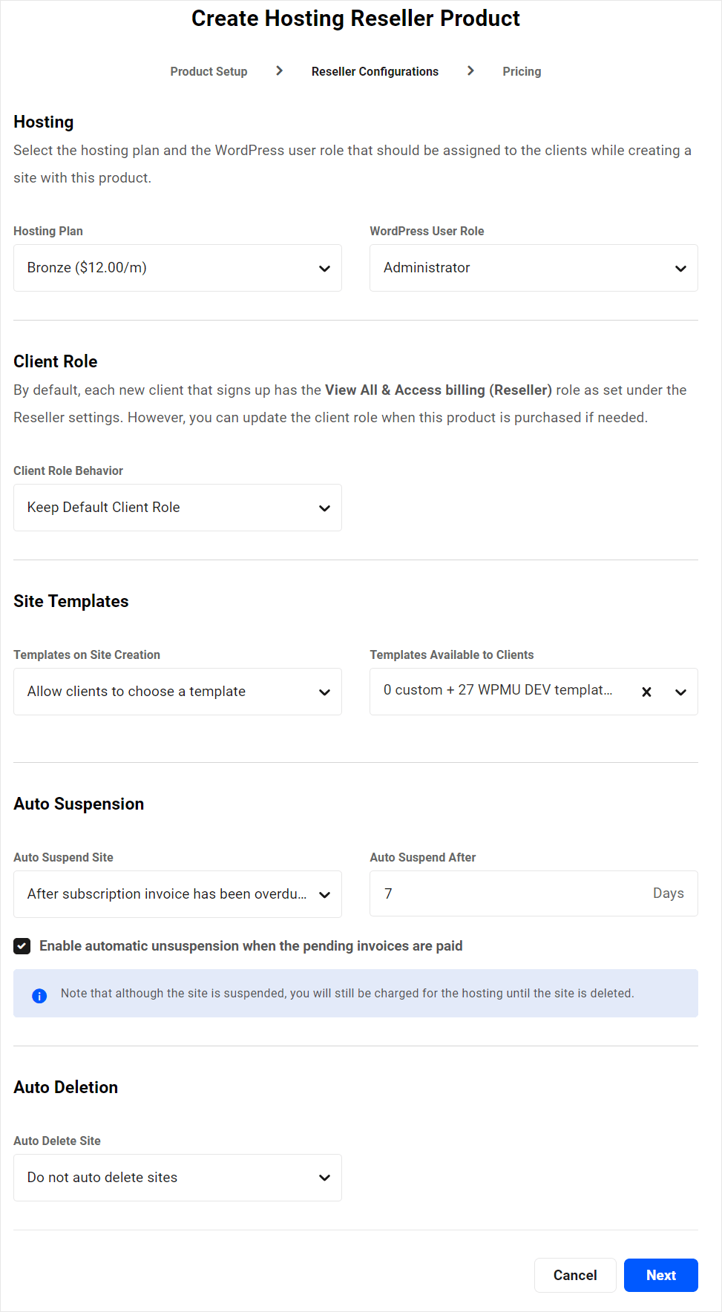Expand Templates Available to Clients chevron
Viewport: 722px width, 1312px height.
[680, 692]
